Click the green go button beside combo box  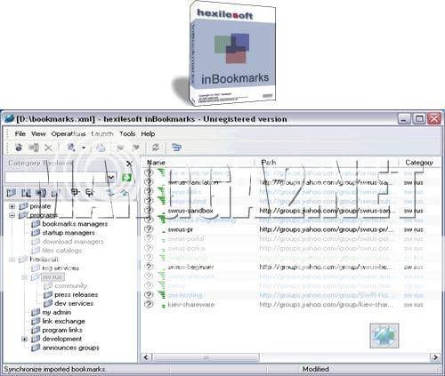coord(126,178)
